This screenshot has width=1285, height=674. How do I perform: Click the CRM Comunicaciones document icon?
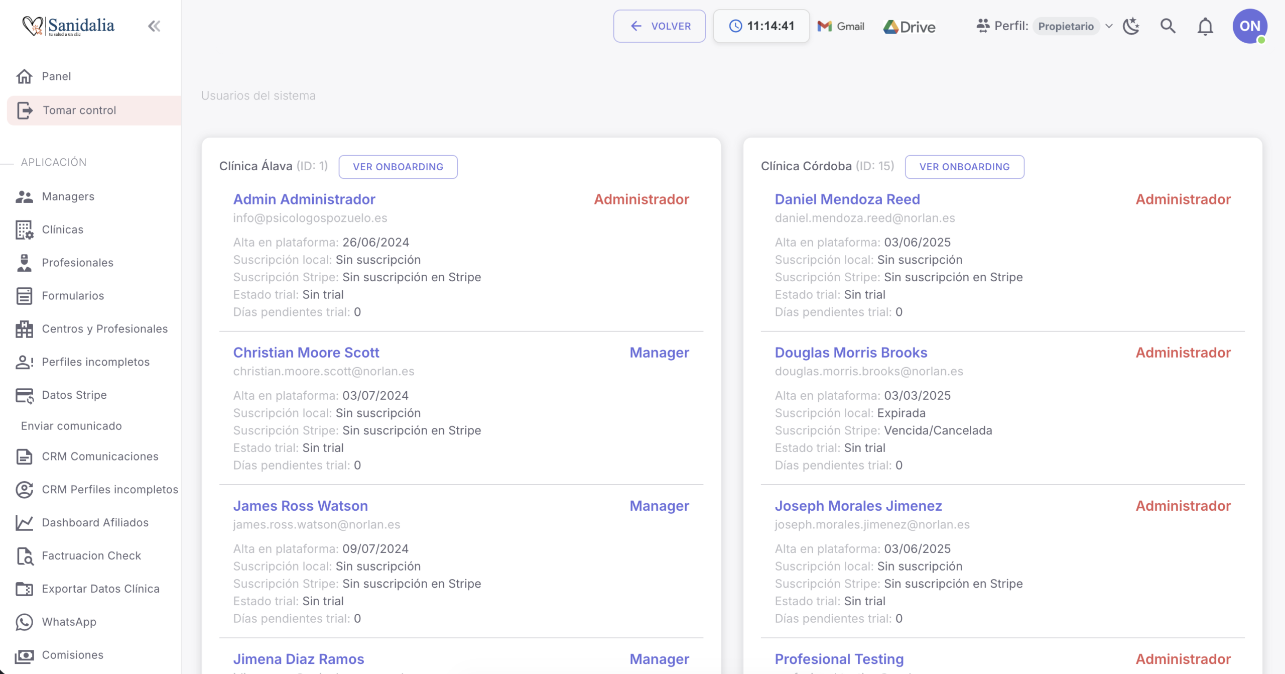coord(24,457)
